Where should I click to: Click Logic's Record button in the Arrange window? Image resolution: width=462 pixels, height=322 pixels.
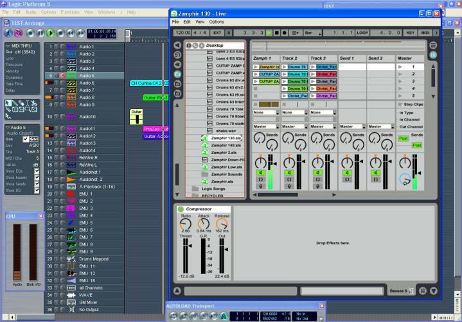point(30,33)
